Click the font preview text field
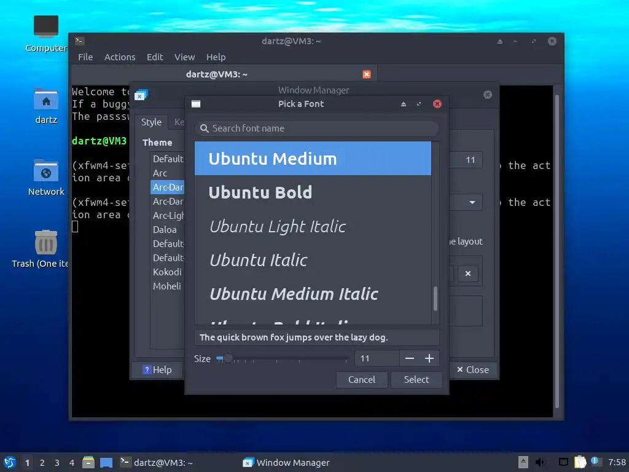 click(316, 337)
